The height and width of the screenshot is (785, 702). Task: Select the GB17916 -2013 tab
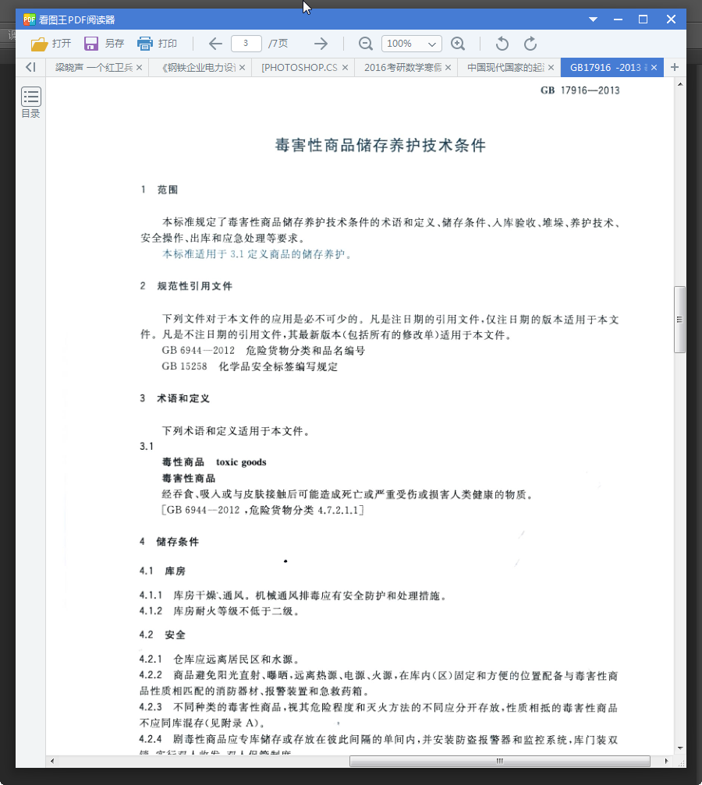point(605,67)
